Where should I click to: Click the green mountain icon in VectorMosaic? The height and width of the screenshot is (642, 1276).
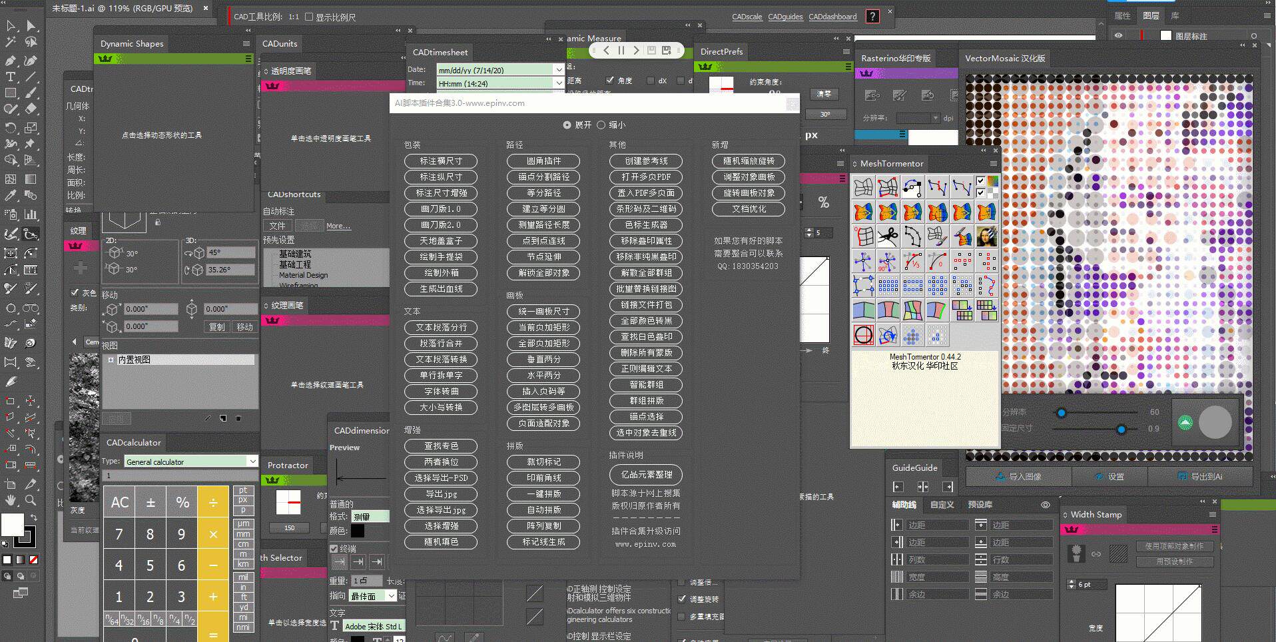(x=1185, y=422)
